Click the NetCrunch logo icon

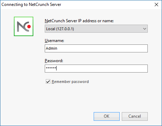click(x=24, y=26)
